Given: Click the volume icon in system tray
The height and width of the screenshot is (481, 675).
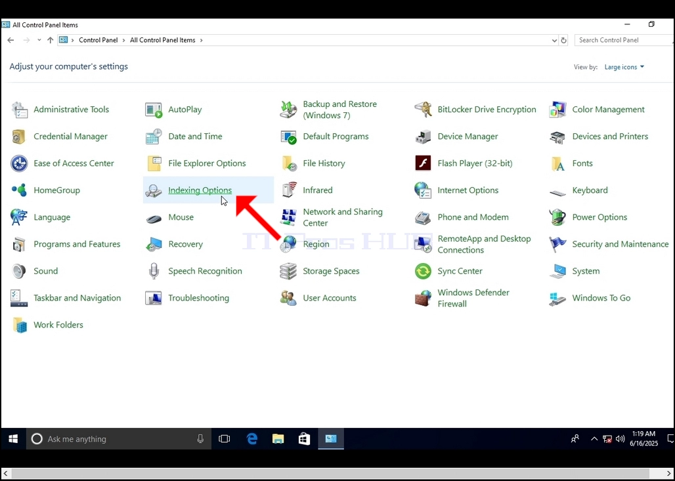Looking at the screenshot, I should click(x=620, y=439).
